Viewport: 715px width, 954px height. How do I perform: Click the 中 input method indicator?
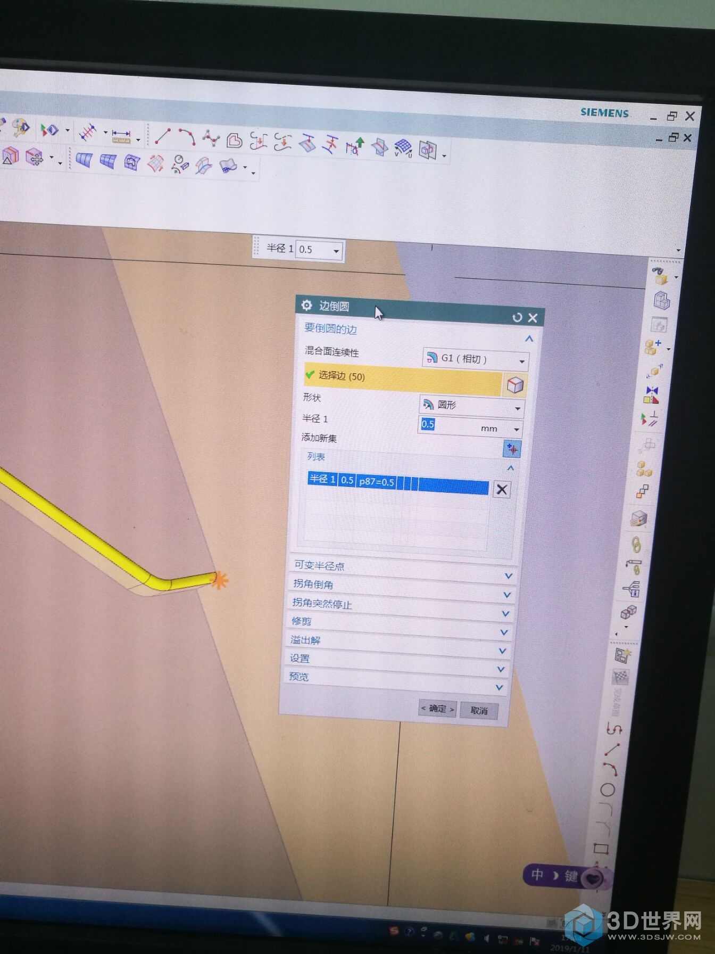[x=537, y=875]
